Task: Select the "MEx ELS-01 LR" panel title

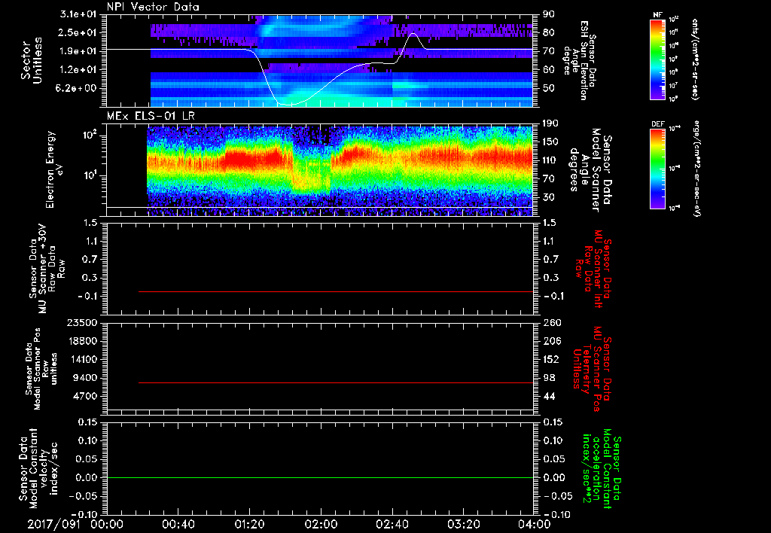Action: (151, 117)
